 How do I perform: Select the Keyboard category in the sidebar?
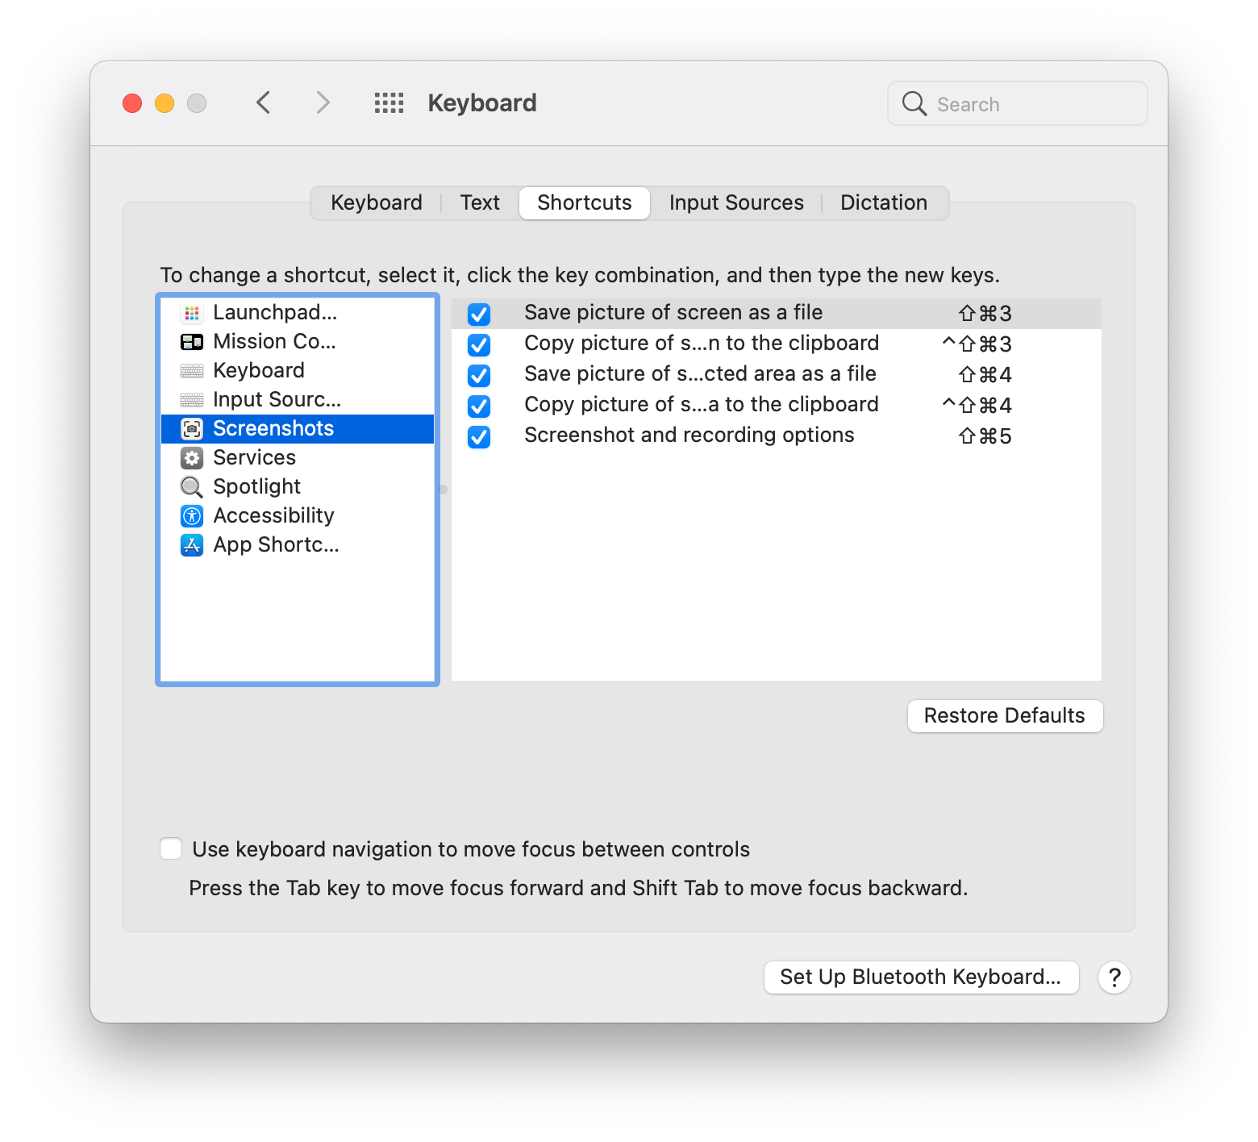[258, 370]
